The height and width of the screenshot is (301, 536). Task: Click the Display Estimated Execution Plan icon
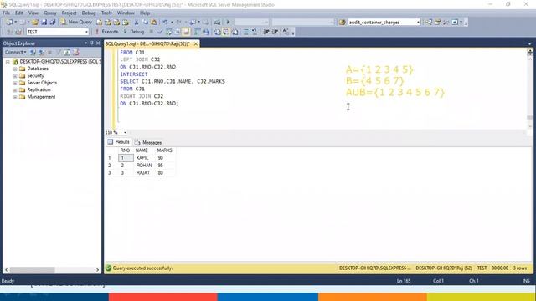point(169,32)
